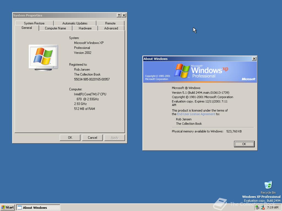Click the Windows flag monitor image in System Properties
Viewport: 282px width, 211px height.
click(x=43, y=57)
